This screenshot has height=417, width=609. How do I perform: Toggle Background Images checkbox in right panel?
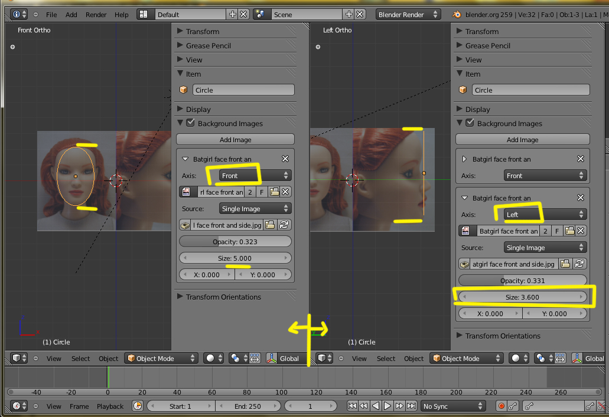[470, 123]
